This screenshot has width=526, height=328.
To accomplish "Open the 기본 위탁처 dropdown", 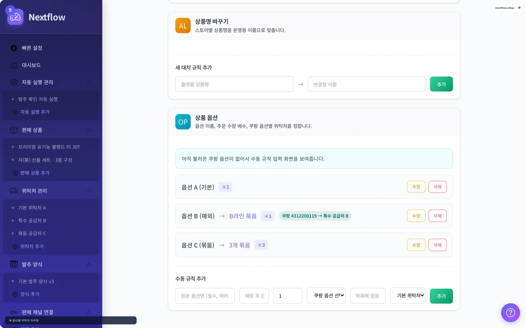I will click(408, 296).
